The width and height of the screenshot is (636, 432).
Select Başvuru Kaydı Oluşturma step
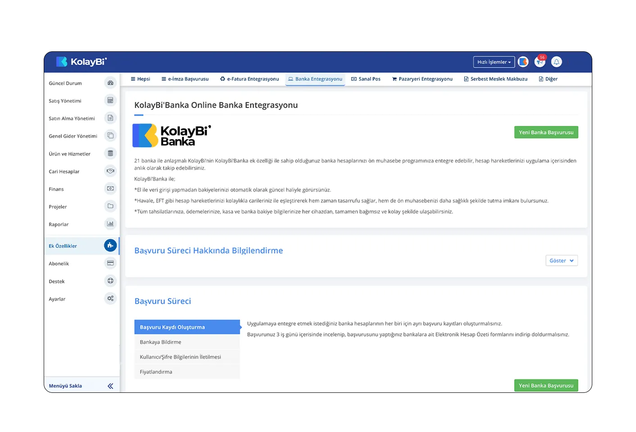point(187,327)
